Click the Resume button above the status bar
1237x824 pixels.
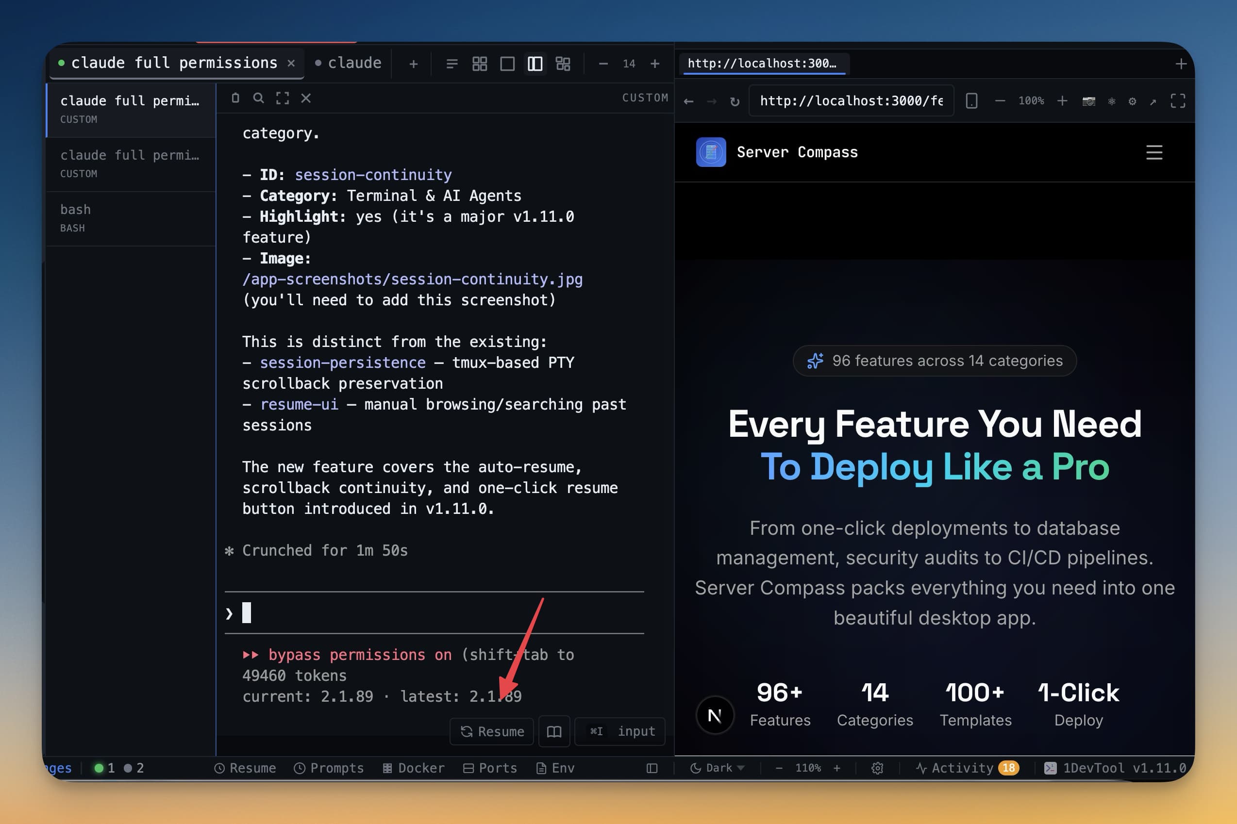point(491,731)
